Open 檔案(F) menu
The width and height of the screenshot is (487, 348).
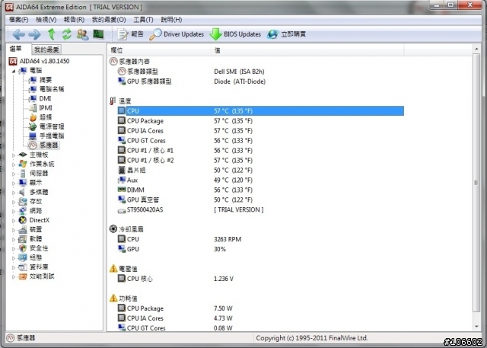pos(18,20)
